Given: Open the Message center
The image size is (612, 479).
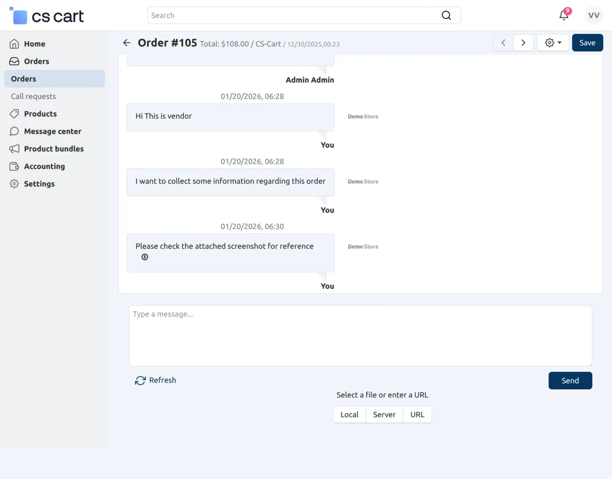Looking at the screenshot, I should [53, 131].
